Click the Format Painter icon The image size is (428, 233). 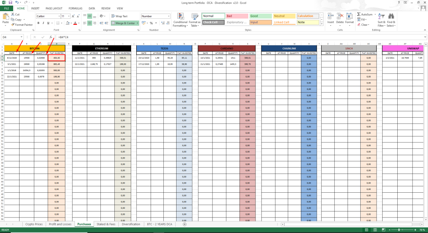tap(13, 25)
